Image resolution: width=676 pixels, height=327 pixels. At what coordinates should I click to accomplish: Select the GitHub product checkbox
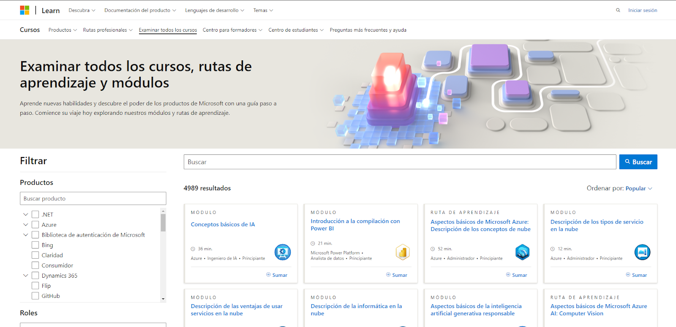[35, 296]
